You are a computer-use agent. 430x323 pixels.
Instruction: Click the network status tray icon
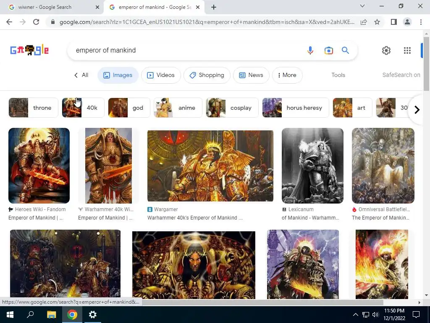coord(366,315)
